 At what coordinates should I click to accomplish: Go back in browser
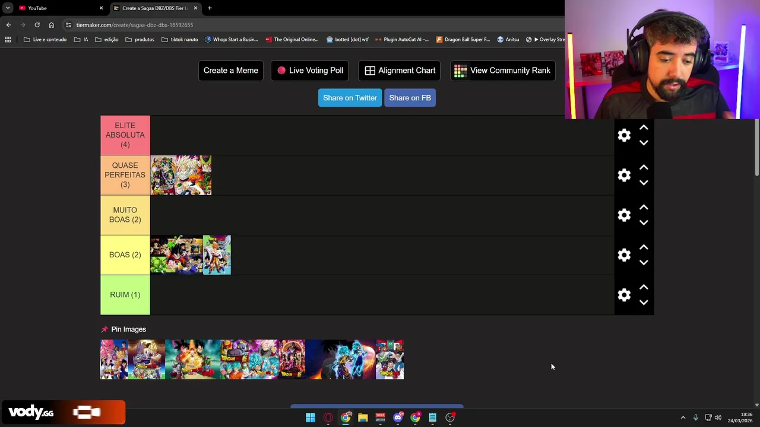pos(8,25)
